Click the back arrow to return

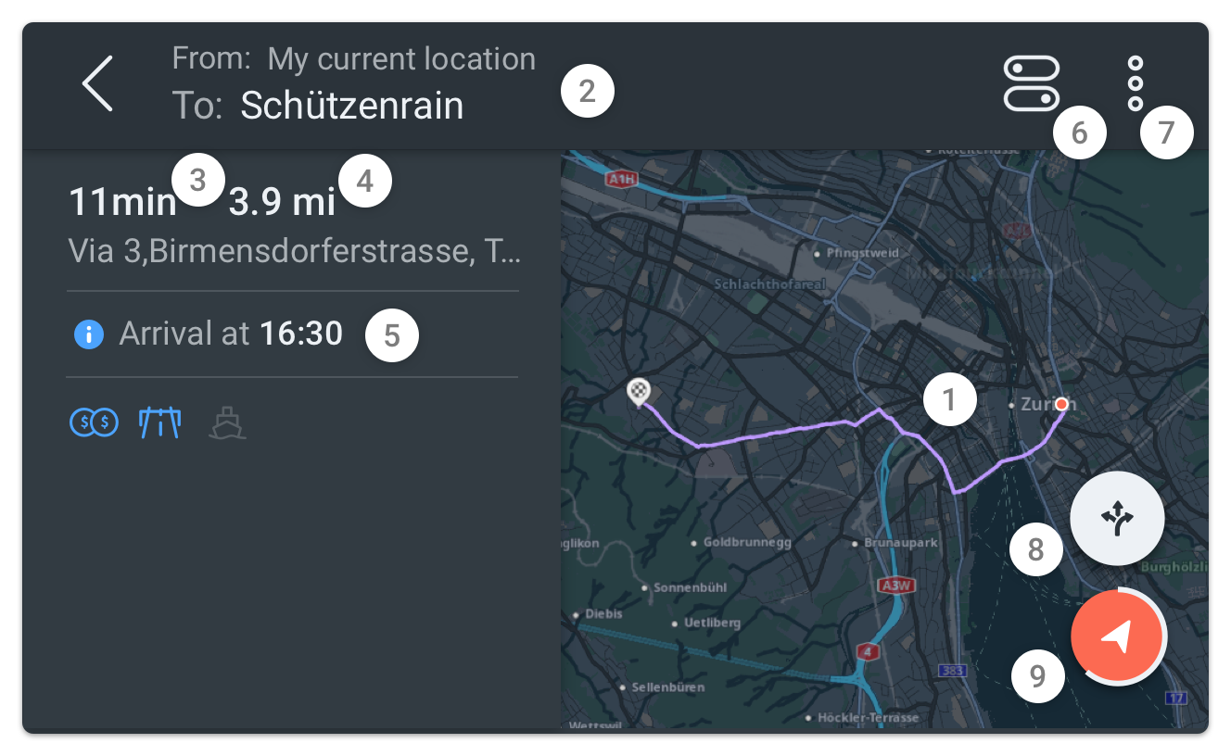(96, 83)
